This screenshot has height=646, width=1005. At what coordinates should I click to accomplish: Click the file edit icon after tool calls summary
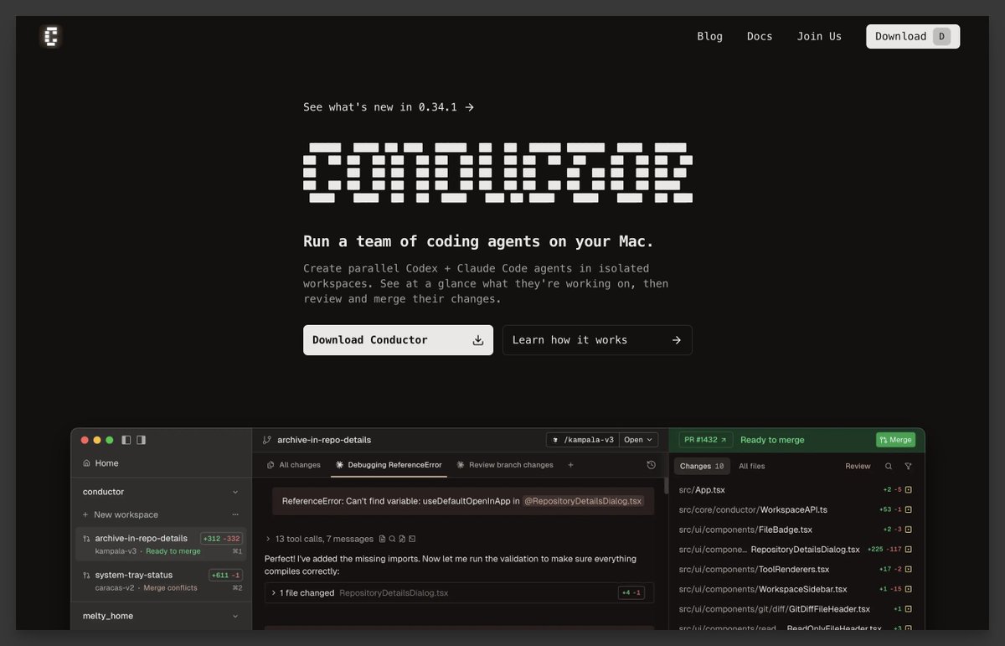pos(402,539)
